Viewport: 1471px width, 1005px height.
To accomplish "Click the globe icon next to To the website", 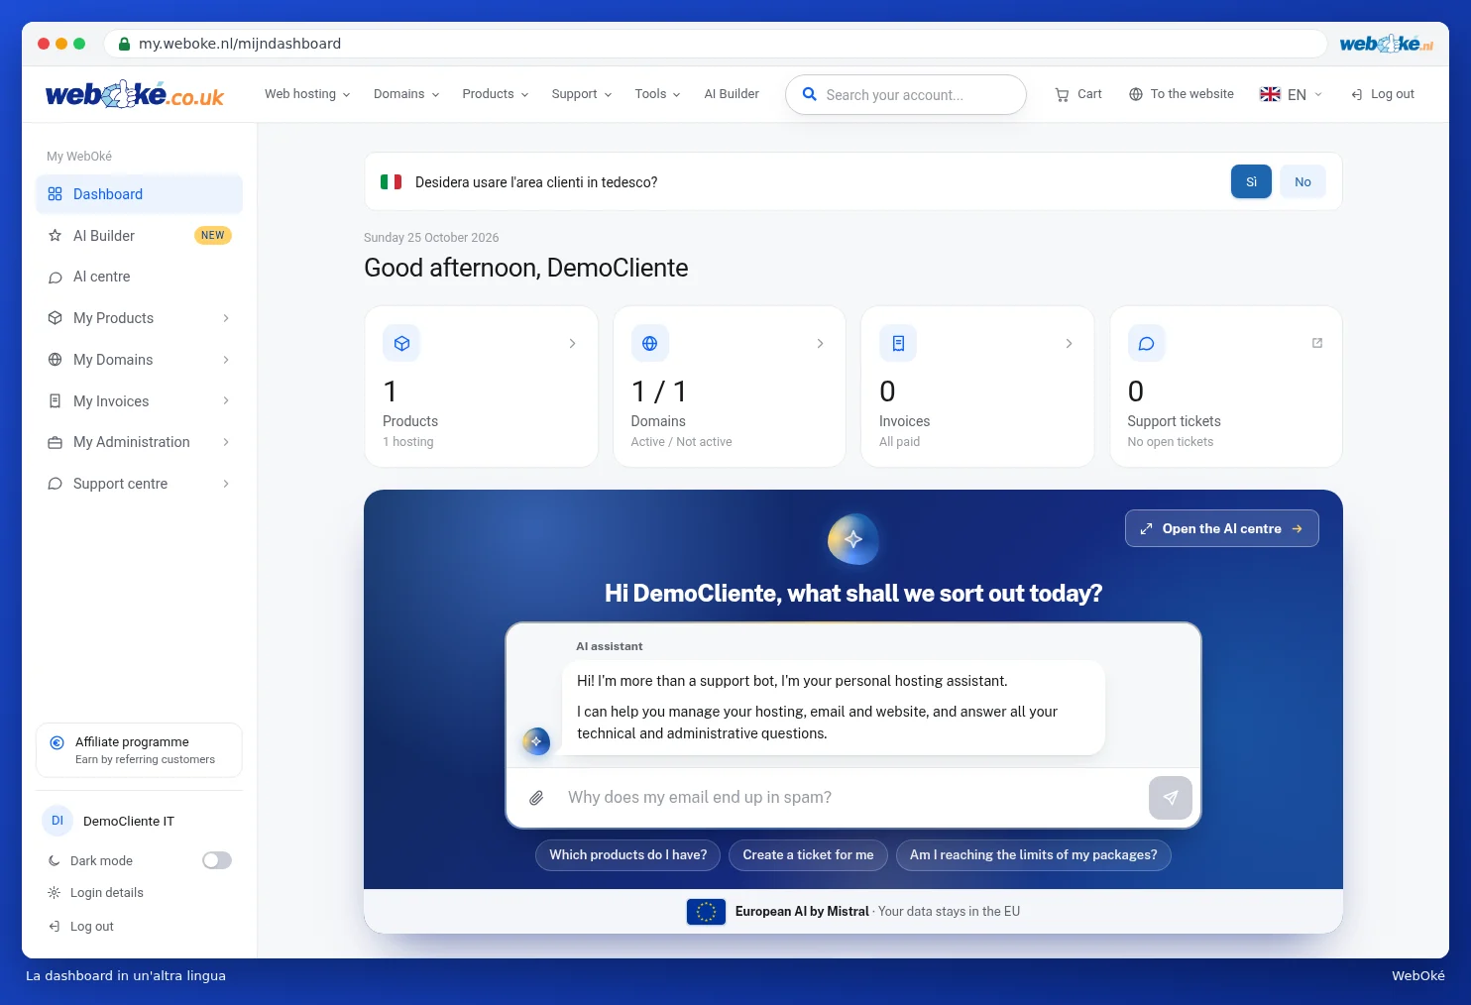I will (x=1136, y=94).
